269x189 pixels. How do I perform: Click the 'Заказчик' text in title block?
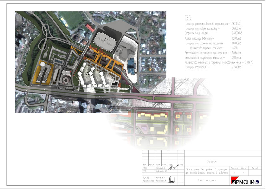click(x=212, y=162)
